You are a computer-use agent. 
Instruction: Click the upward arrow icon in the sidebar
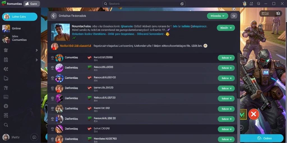[6, 88]
